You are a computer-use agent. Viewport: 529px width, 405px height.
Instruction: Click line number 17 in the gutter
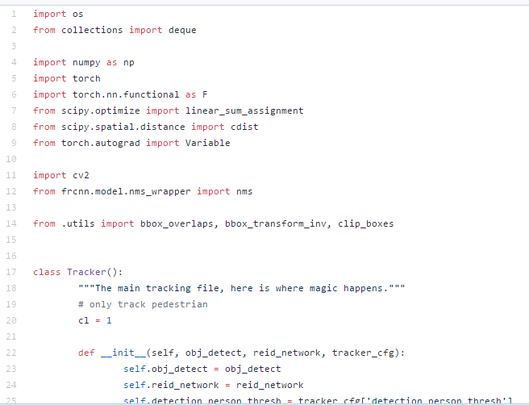click(11, 272)
